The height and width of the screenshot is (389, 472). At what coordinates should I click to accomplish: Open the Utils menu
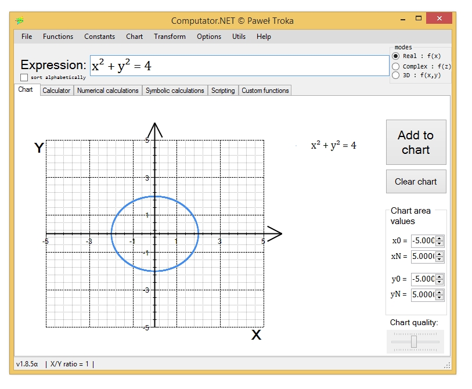coord(239,37)
